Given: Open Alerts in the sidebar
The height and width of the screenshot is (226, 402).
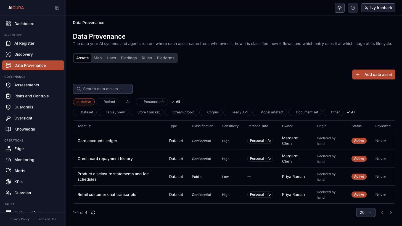Looking at the screenshot, I should [x=33, y=171].
